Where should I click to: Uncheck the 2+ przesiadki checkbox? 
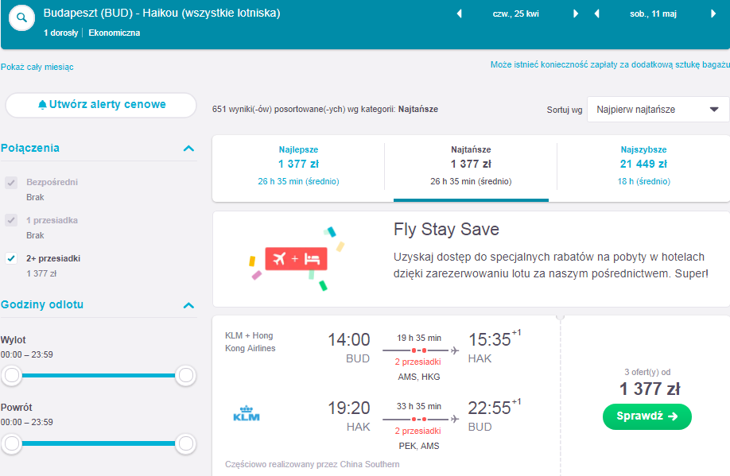pos(11,258)
